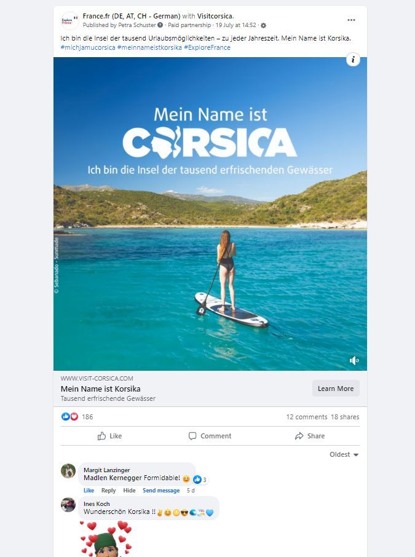The width and height of the screenshot is (415, 557).
Task: Open Ines Koch's profile picture
Action: (x=68, y=505)
